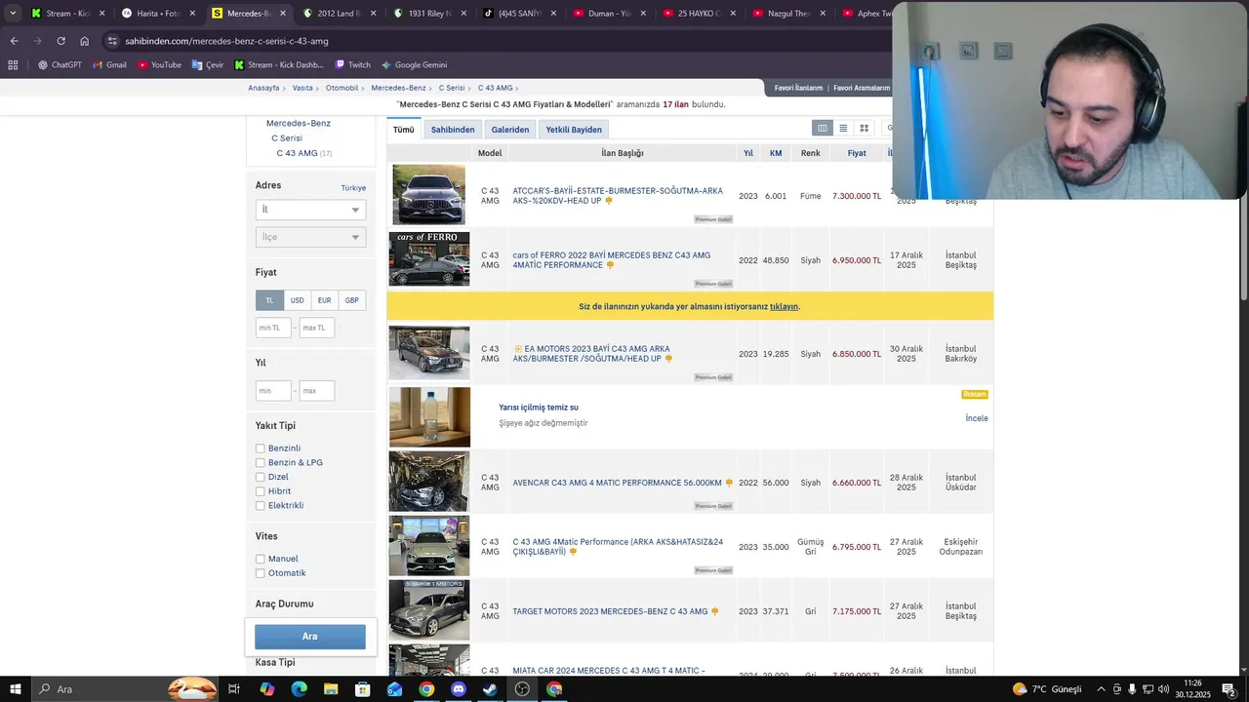This screenshot has height=702, width=1249.
Task: Click the Ara search button
Action: coord(310,637)
